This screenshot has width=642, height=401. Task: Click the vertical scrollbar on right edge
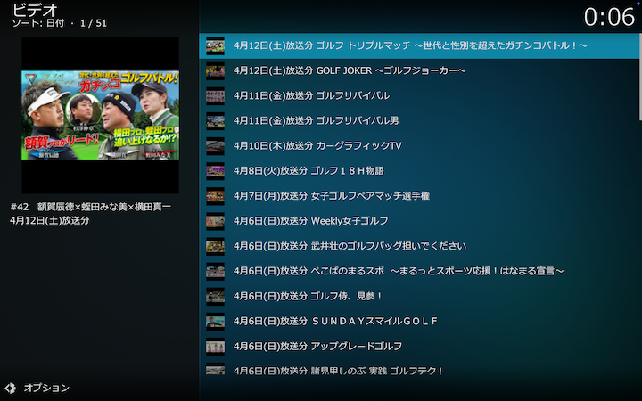pyautogui.click(x=639, y=71)
